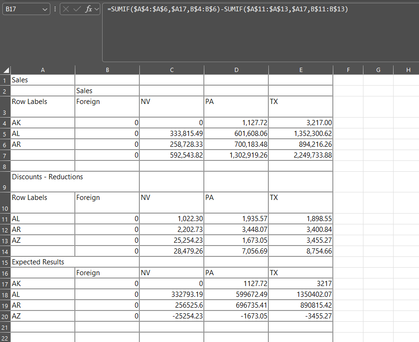Click total cell 28,479.26
419x342 pixels.
coord(171,251)
